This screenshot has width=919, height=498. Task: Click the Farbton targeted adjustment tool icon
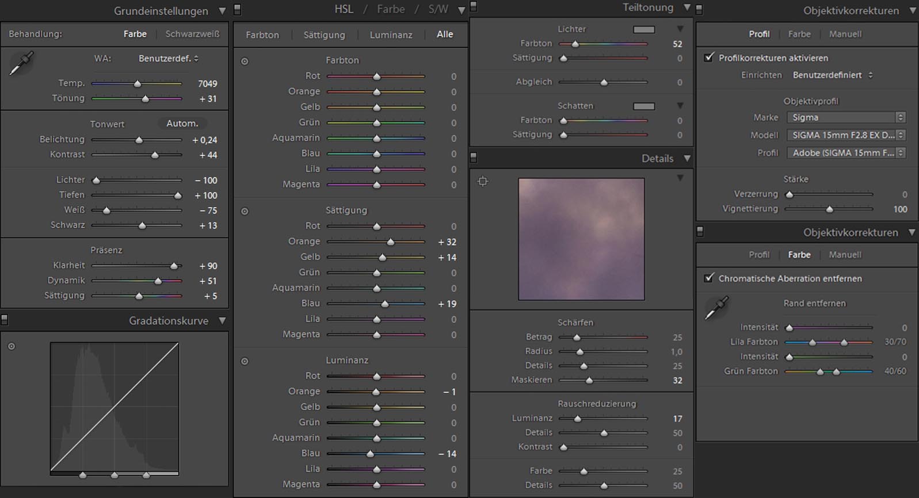(x=245, y=61)
